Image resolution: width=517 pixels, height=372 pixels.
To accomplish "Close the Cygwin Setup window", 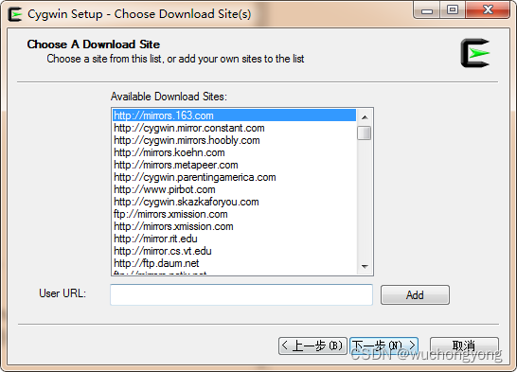I will (488, 10).
